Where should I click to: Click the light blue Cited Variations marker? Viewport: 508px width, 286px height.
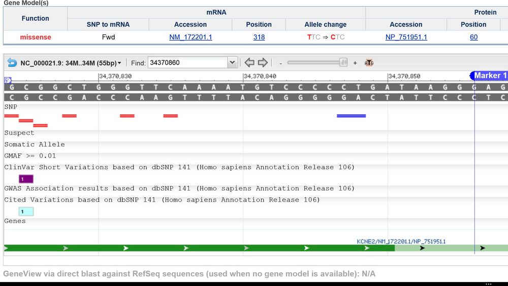(26, 211)
